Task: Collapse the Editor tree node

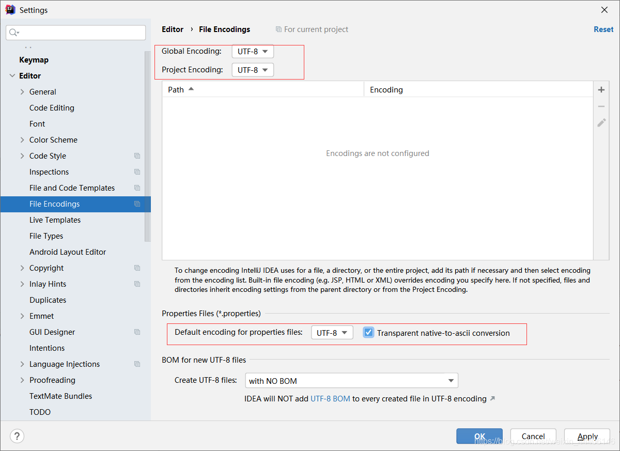Action: click(x=12, y=76)
